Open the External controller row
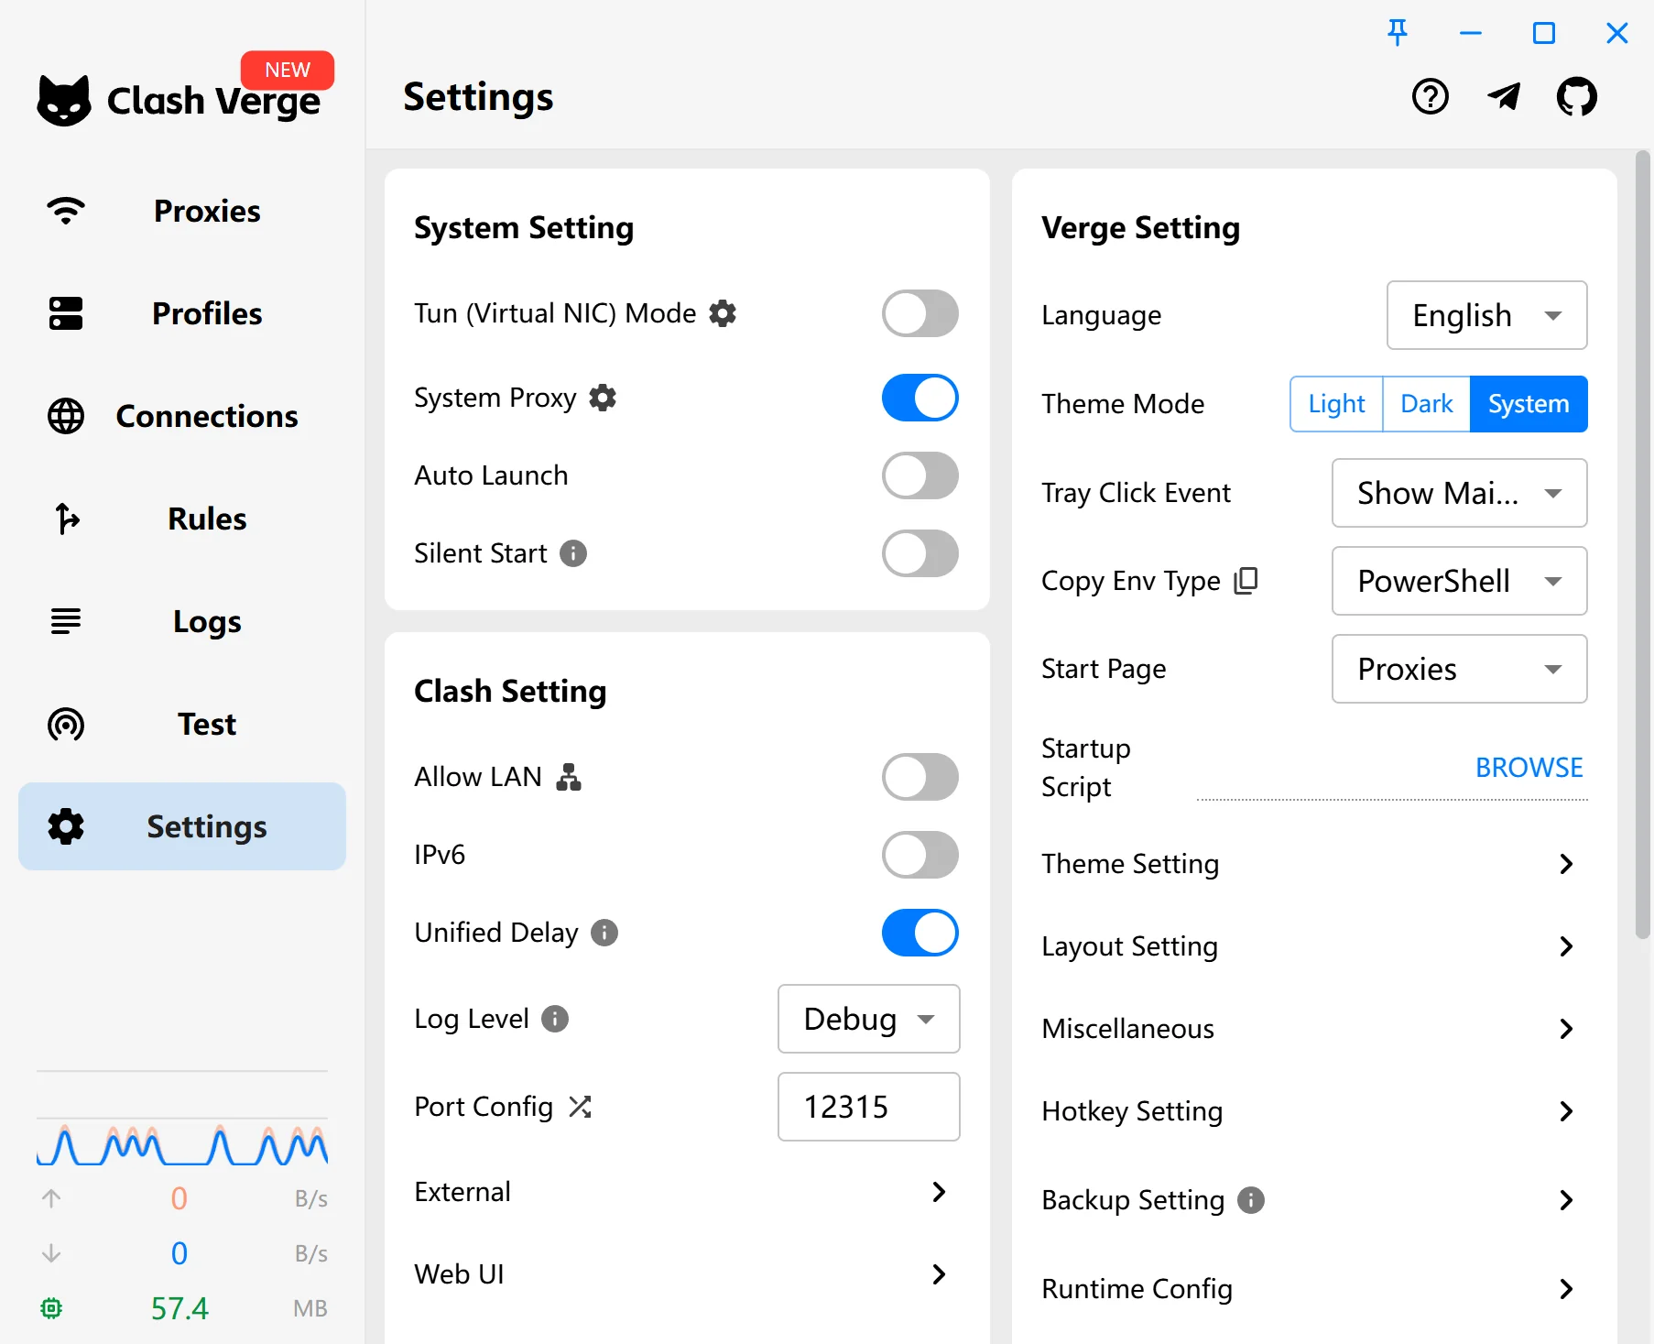 688,1192
